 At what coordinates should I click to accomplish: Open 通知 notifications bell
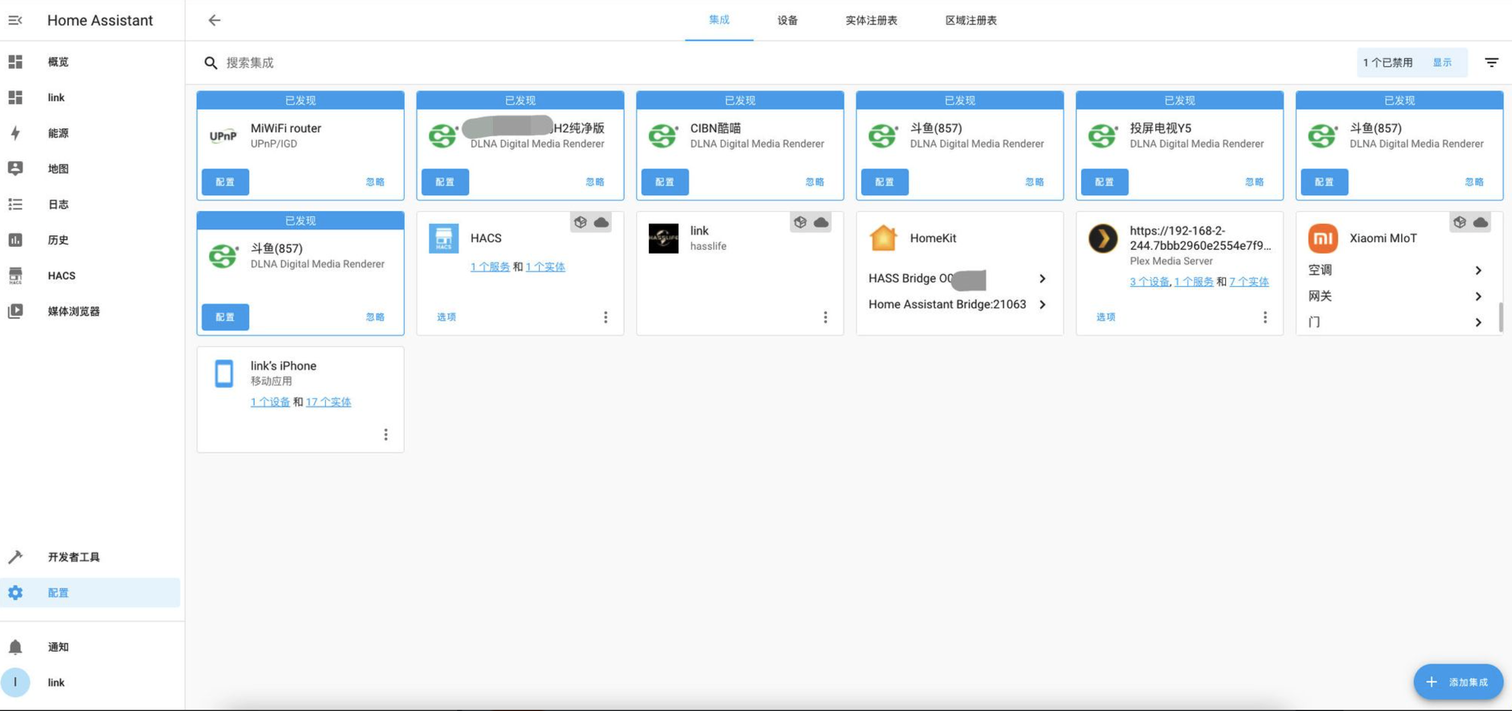pyautogui.click(x=91, y=647)
